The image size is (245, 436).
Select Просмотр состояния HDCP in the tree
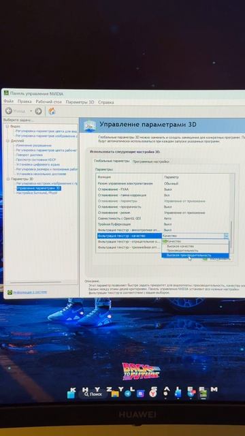[x=36, y=159]
